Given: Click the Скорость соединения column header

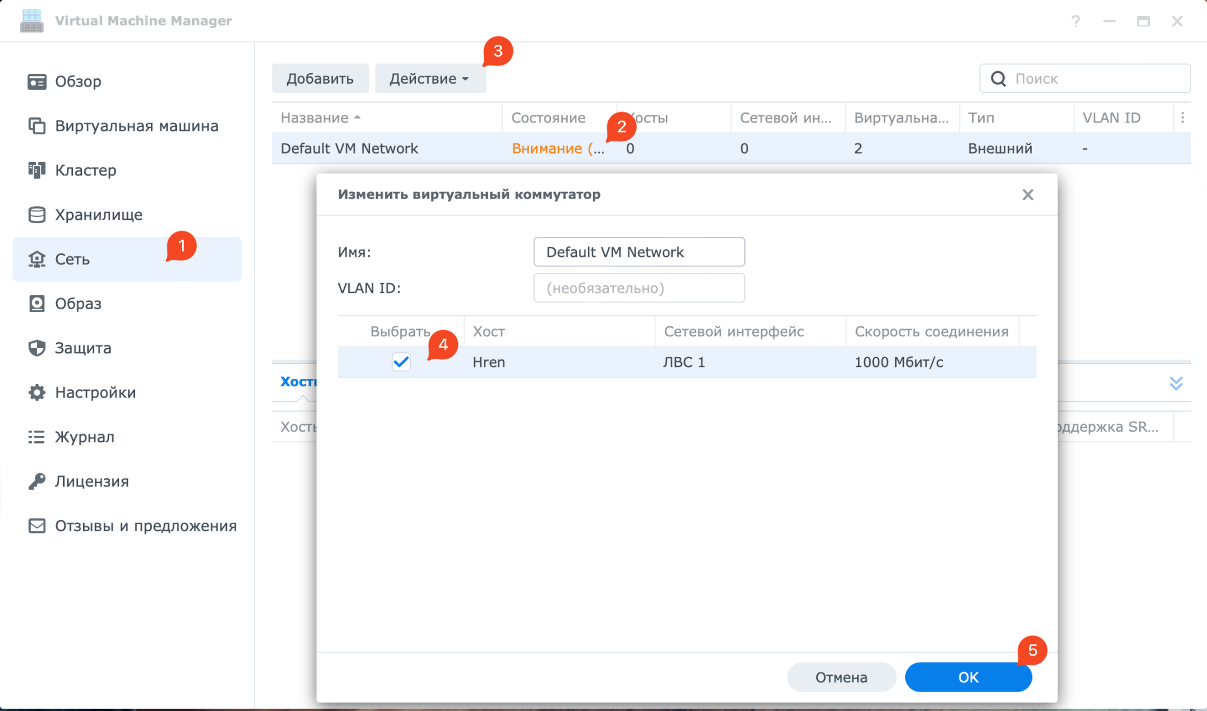Looking at the screenshot, I should [932, 332].
